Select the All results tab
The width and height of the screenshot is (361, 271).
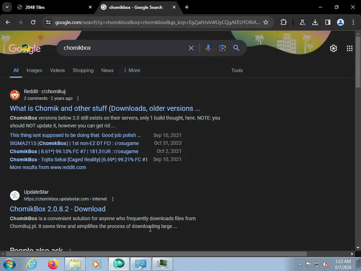click(16, 70)
